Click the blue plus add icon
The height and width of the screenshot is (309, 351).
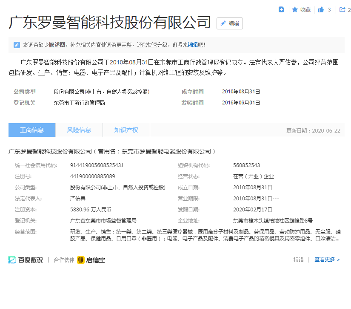click(281, 9)
